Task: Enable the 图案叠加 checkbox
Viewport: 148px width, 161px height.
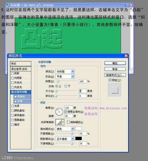Action: click(x=12, y=120)
